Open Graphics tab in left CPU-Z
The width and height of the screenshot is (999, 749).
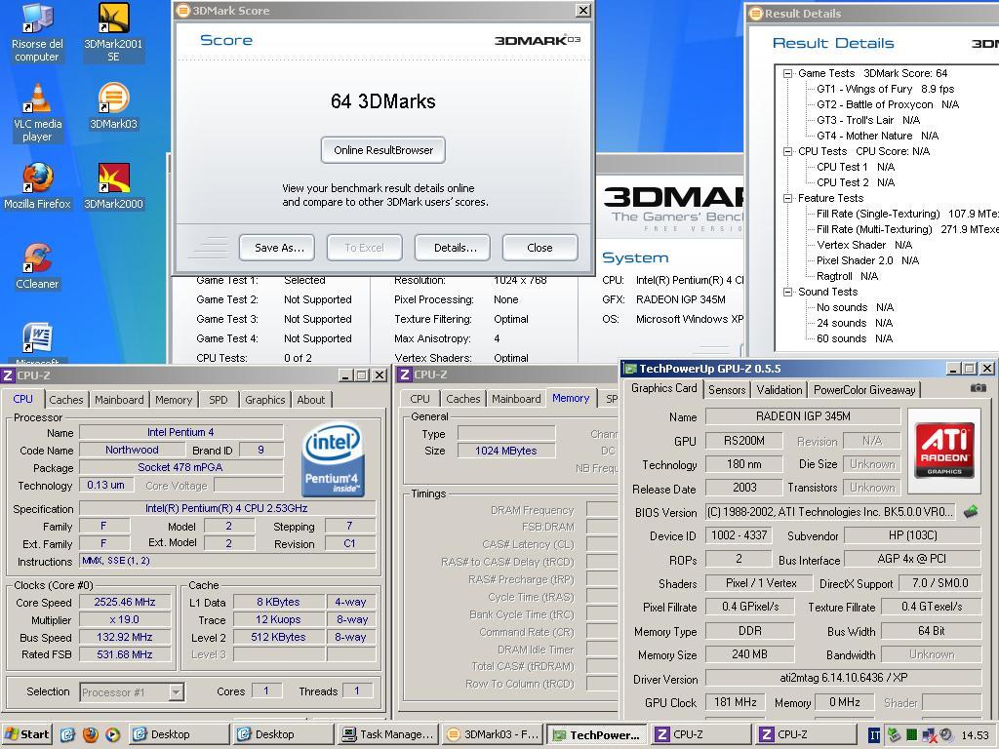tap(264, 399)
